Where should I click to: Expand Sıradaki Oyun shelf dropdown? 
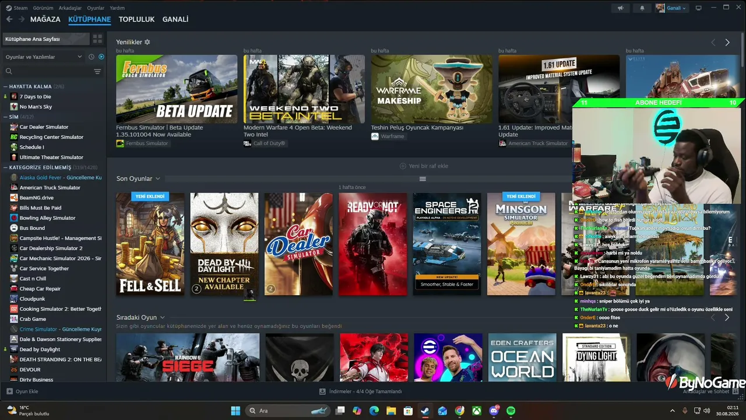pyautogui.click(x=163, y=317)
